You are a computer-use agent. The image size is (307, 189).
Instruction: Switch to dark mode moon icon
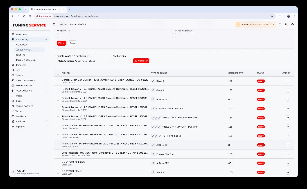pyautogui.click(x=293, y=25)
